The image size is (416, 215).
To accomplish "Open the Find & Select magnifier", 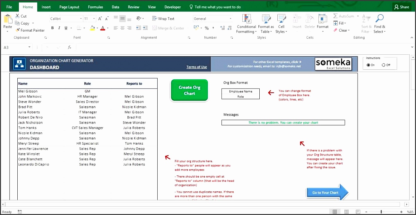I will (x=379, y=19).
